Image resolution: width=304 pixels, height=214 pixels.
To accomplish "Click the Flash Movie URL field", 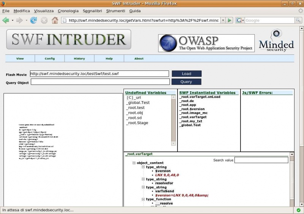I will click(x=100, y=73).
